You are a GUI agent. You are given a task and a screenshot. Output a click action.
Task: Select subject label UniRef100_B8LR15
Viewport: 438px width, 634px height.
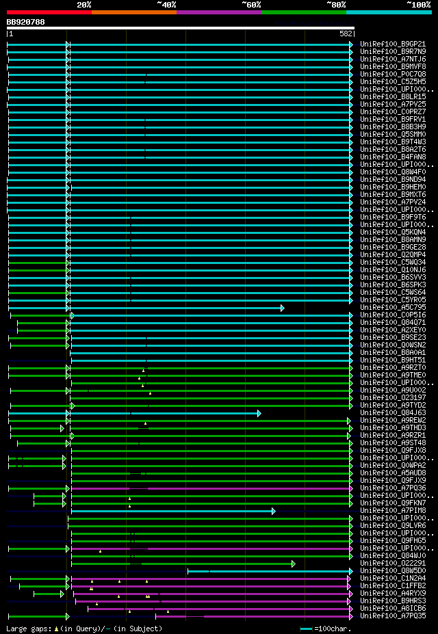click(393, 97)
